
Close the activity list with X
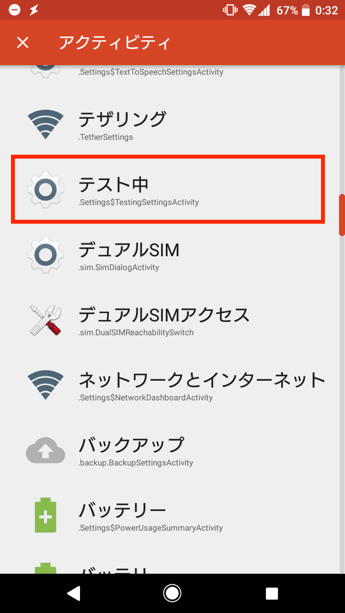(23, 43)
